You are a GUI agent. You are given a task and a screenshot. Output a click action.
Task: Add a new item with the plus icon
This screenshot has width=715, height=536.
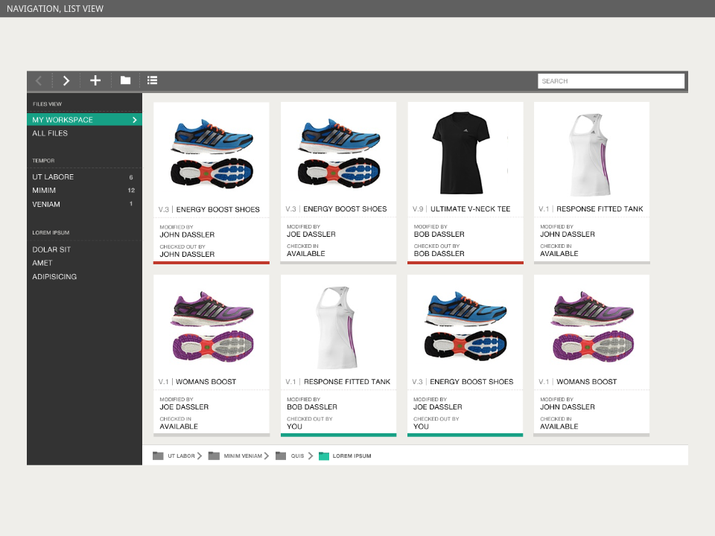pos(95,80)
